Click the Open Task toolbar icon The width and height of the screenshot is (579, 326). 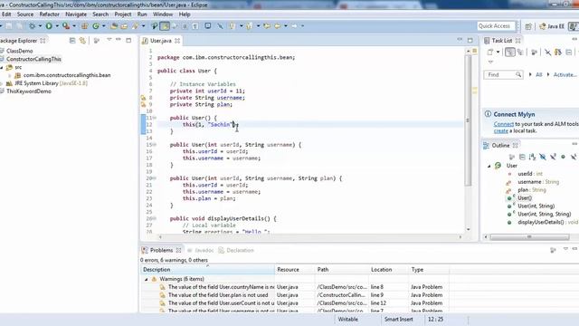pyautogui.click(x=124, y=26)
